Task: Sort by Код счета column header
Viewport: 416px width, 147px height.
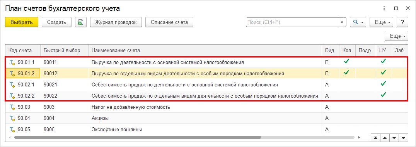Action: point(23,50)
